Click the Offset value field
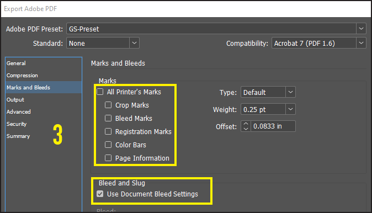Screen dimensions: 372x213 pos(273,126)
